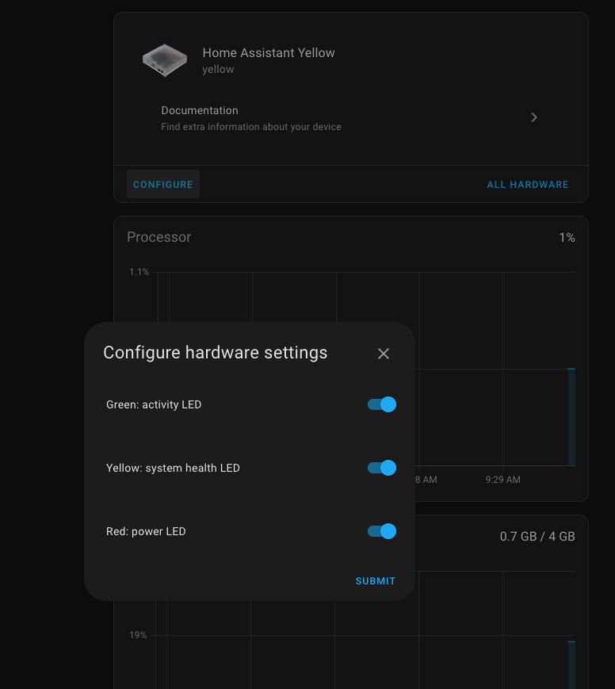Viewport: 615px width, 689px height.
Task: Click the Processor card heading
Action: coord(159,237)
